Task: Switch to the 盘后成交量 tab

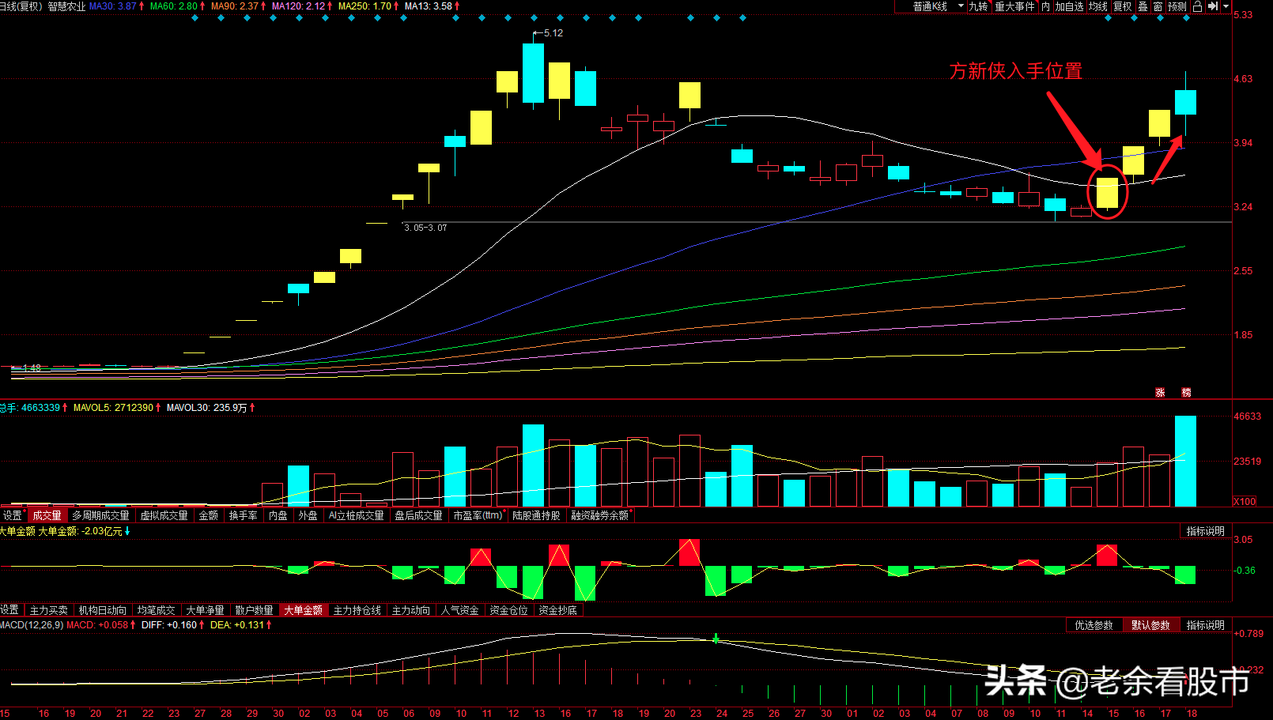Action: 419,515
